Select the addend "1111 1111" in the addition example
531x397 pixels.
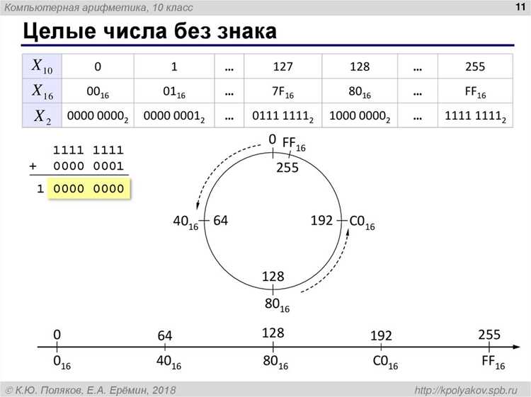coord(88,150)
